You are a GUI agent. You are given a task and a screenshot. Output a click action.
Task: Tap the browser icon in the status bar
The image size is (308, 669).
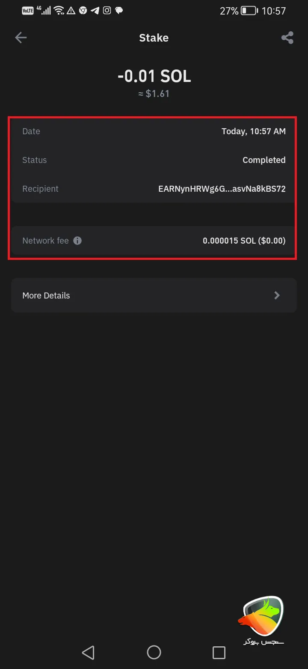[83, 10]
